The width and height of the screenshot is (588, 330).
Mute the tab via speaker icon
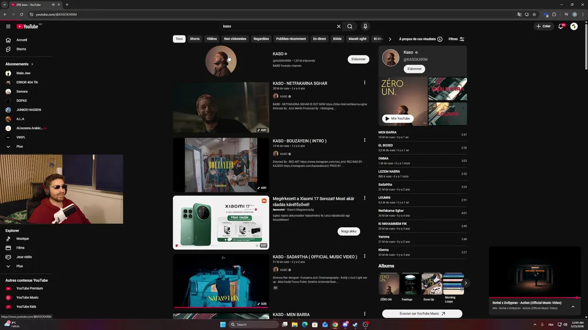point(53,5)
